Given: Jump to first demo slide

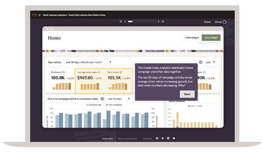Looking at the screenshot, I should click(x=121, y=21).
